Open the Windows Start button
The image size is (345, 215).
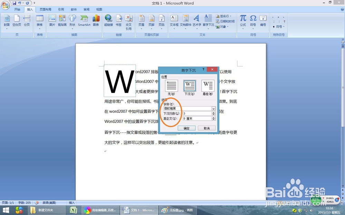point(6,210)
